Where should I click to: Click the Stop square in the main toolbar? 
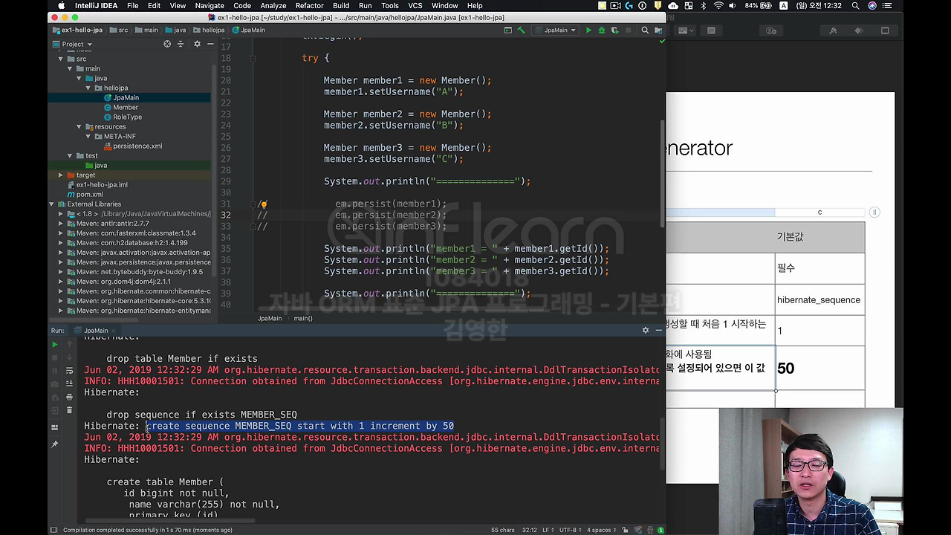tap(628, 30)
